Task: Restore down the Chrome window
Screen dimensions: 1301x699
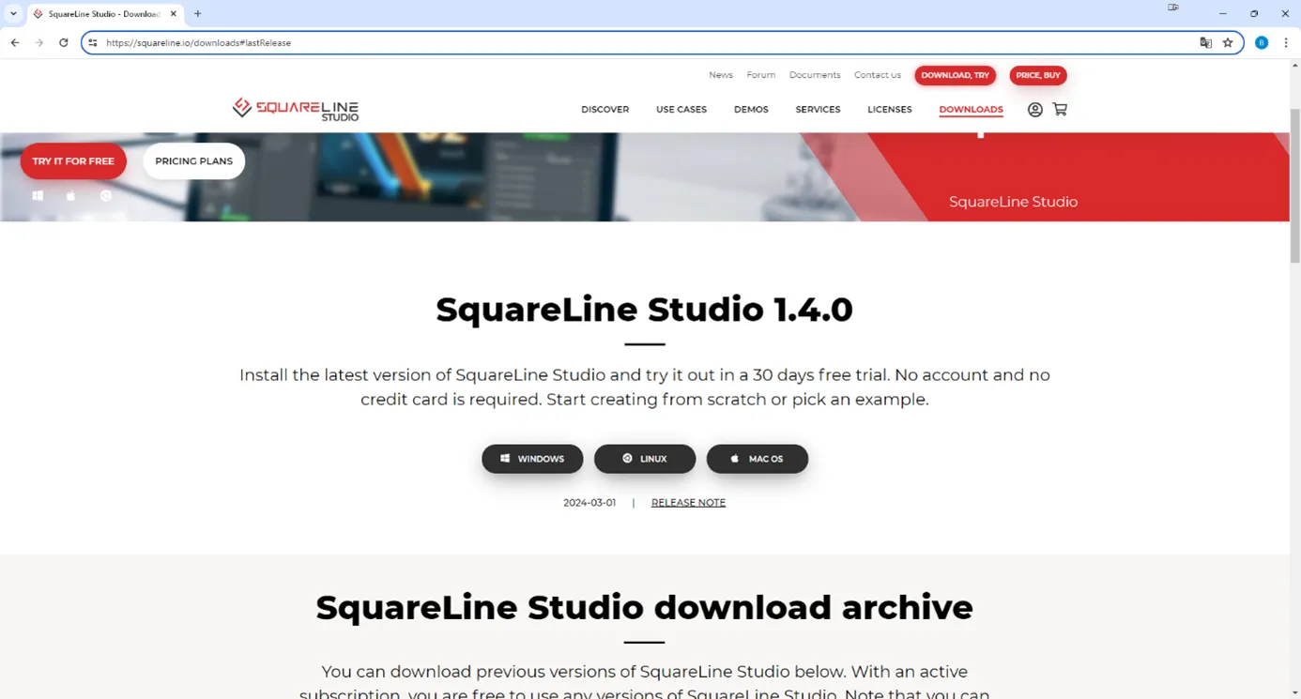Action: [x=1254, y=14]
